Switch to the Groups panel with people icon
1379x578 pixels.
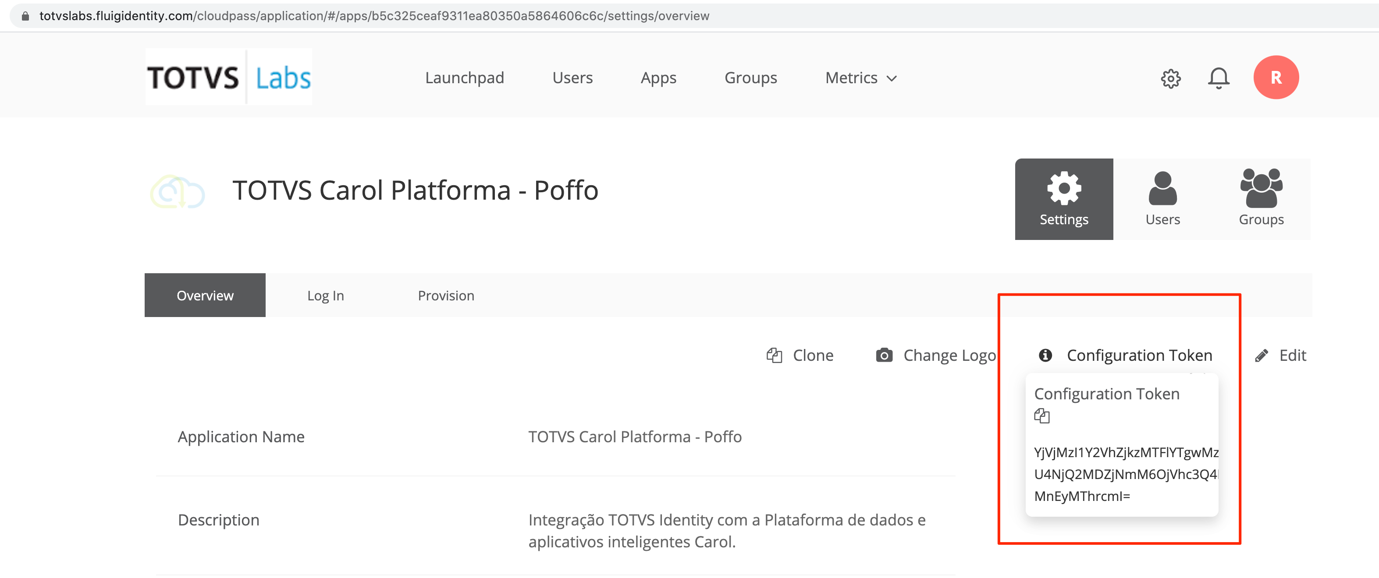1261,199
